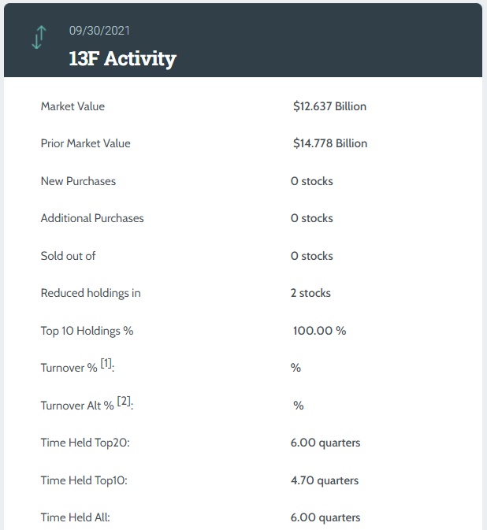Click the Top 10 Holdings % label
487x530 pixels.
point(87,331)
